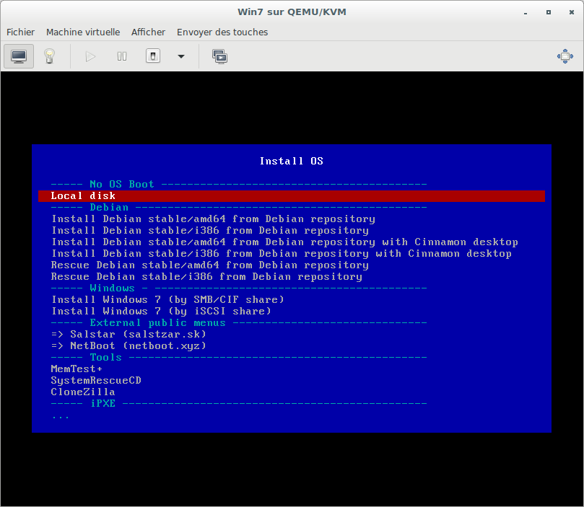This screenshot has width=584, height=507.
Task: Open Envoyer des touches menu
Action: coord(222,32)
